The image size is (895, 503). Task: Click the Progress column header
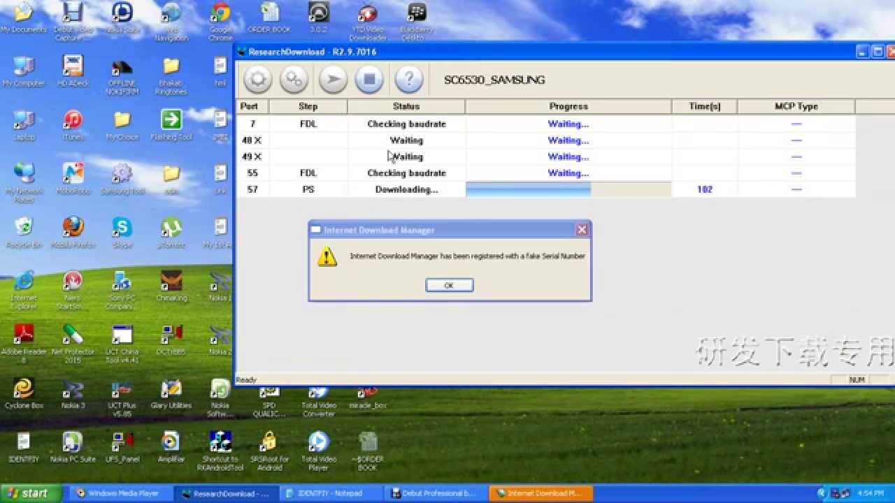pos(568,106)
